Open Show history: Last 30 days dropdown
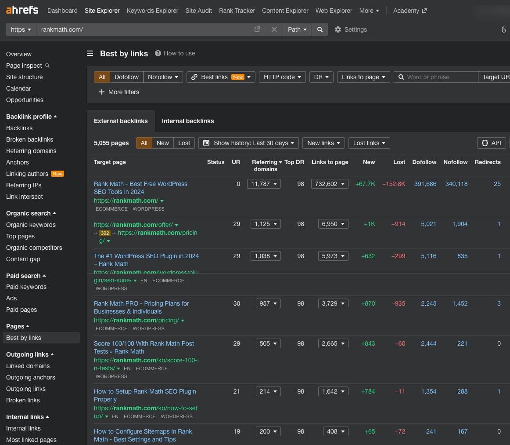Viewport: 510px width, 445px height. tap(248, 143)
